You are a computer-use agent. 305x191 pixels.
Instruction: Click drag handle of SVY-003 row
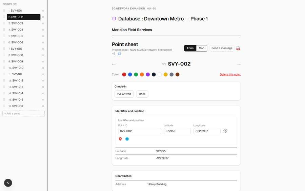(4, 23)
